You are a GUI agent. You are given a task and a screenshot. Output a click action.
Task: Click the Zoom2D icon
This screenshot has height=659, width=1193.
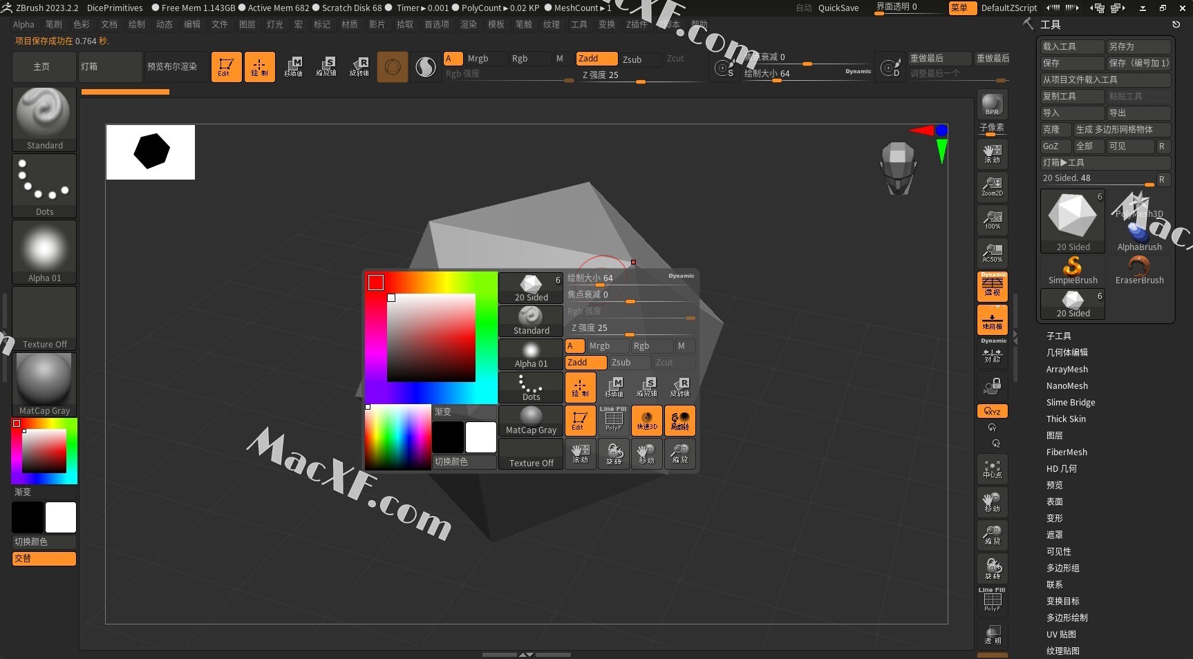(x=993, y=187)
